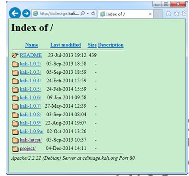Screen dimensions: 189x176
Task: Sort the listing by the Name column
Action: tap(32, 45)
